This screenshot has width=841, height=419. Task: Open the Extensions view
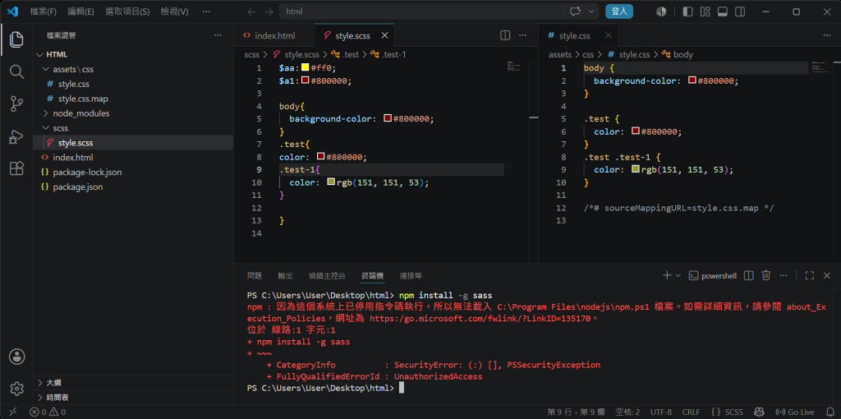point(16,168)
